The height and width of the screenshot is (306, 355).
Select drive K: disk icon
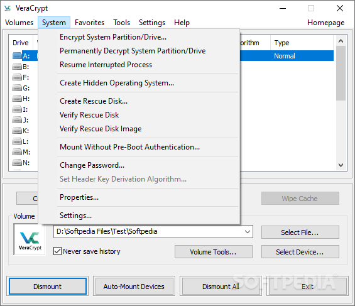pyautogui.click(x=17, y=131)
